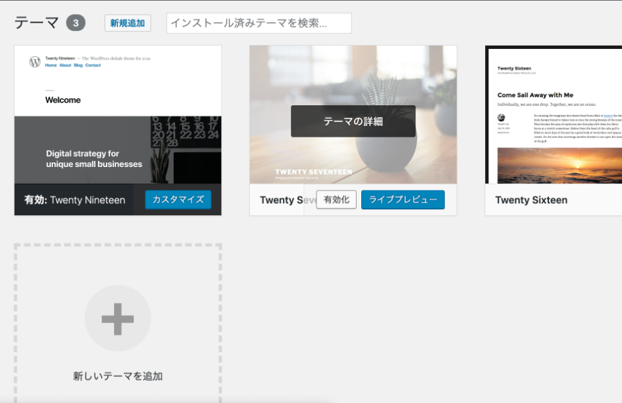Image resolution: width=622 pixels, height=403 pixels.
Task: Click the Come Sail Away with Me heading
Action: click(535, 95)
